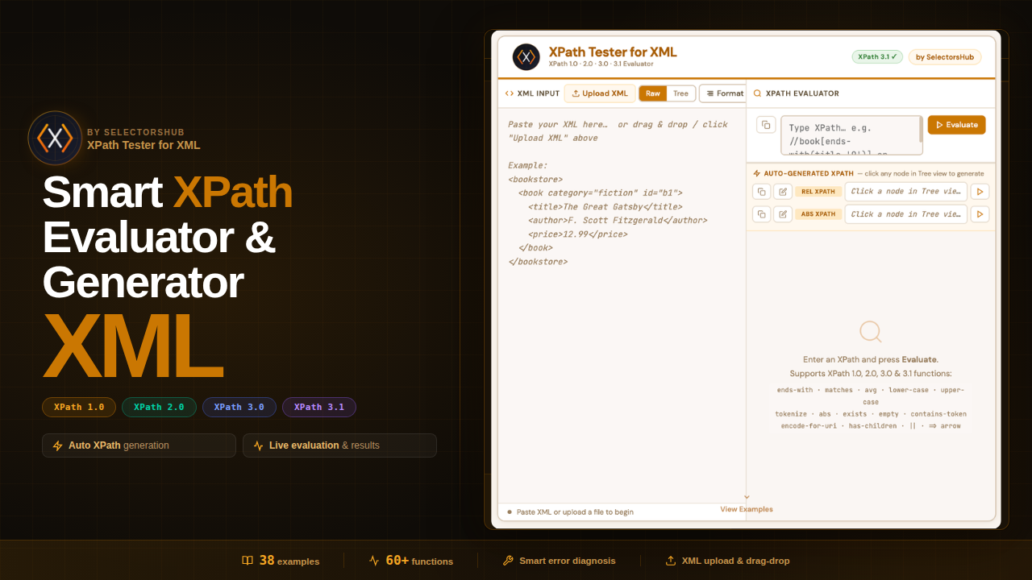Select the XPath 2.0 badge
The width and height of the screenshot is (1032, 580).
pos(159,408)
